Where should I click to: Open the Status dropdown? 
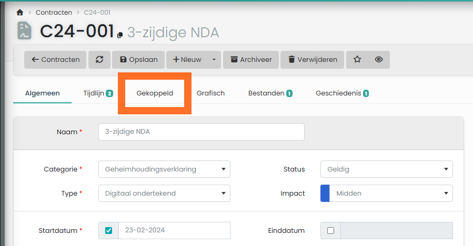click(386, 169)
